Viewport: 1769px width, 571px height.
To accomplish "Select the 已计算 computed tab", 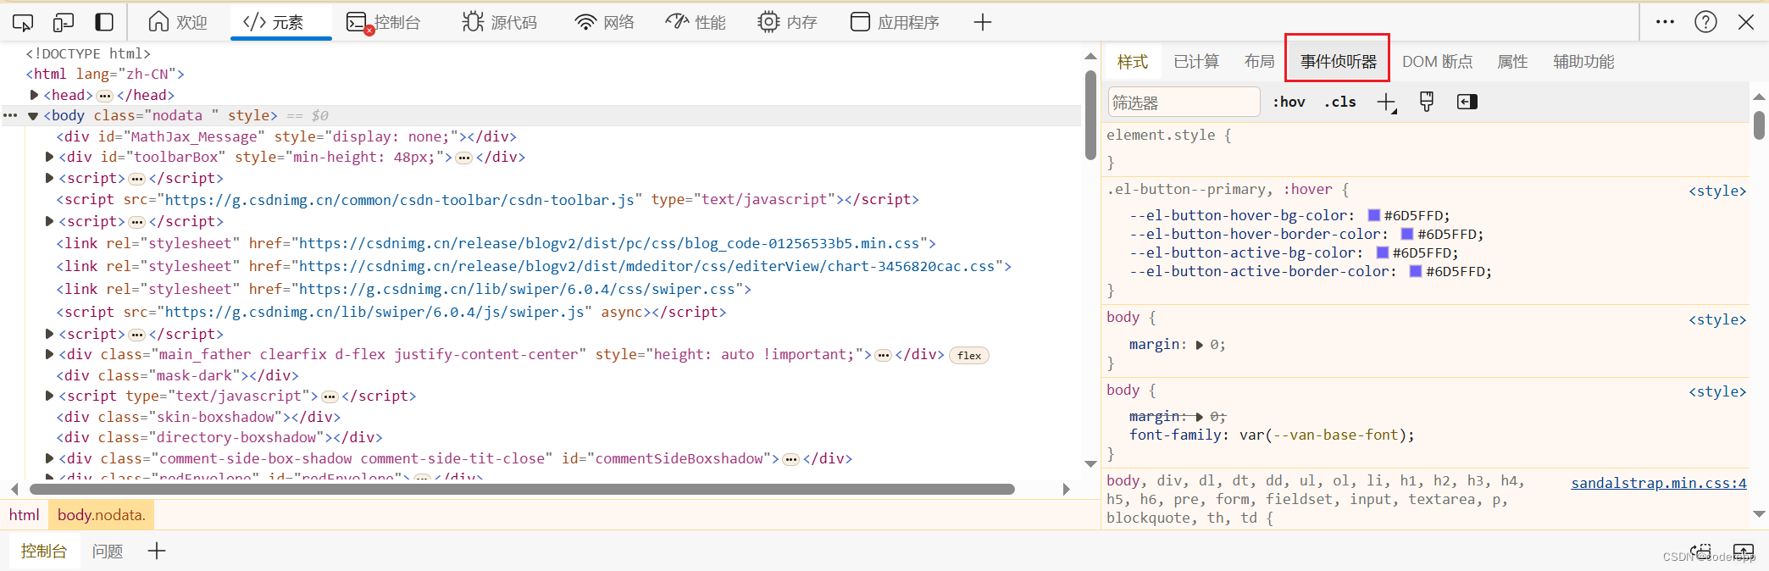I will [x=1196, y=62].
